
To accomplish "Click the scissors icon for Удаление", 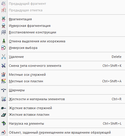I will (4, 57).
